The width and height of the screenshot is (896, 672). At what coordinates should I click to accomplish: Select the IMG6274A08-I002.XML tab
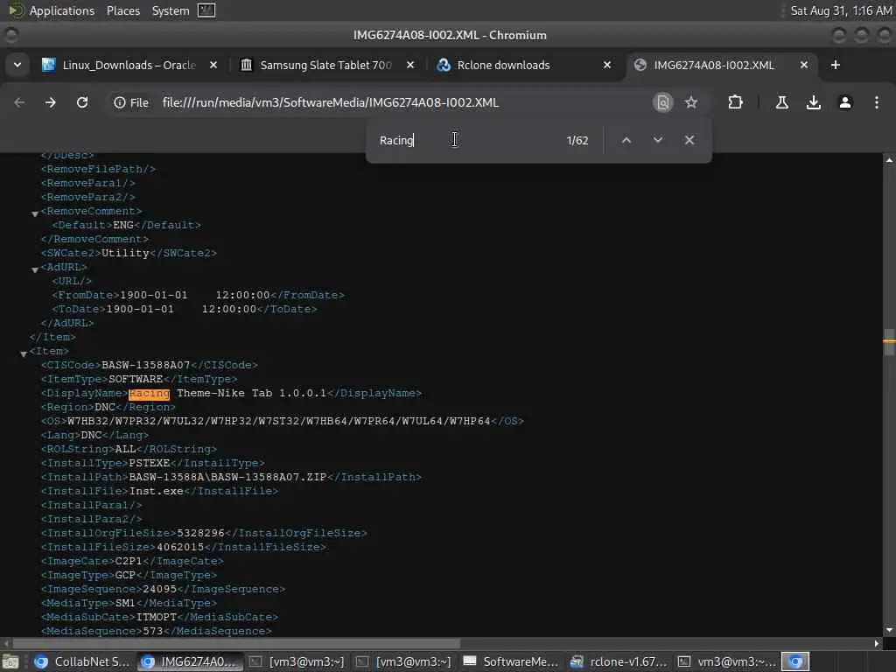tap(714, 65)
